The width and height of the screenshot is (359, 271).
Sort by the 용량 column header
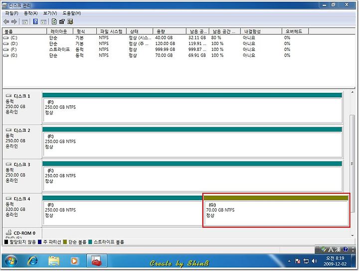(x=170, y=31)
